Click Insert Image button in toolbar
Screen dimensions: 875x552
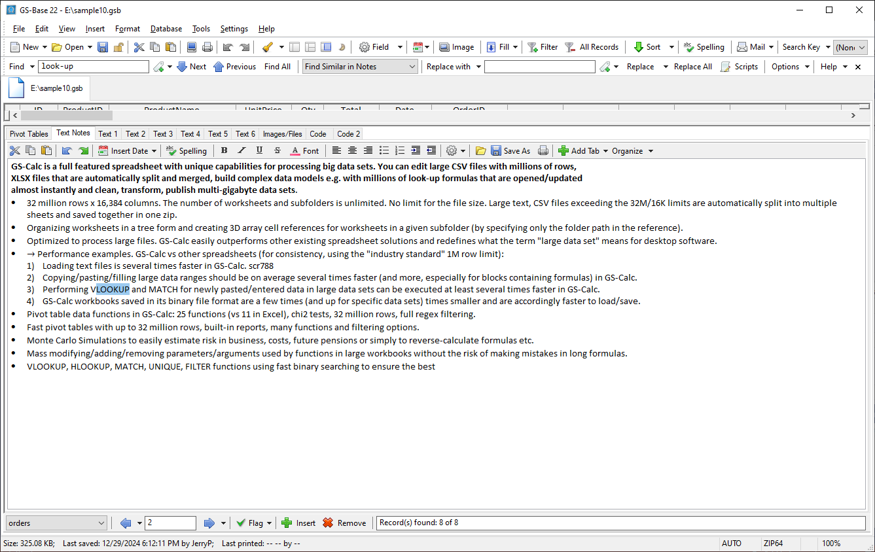coord(456,47)
